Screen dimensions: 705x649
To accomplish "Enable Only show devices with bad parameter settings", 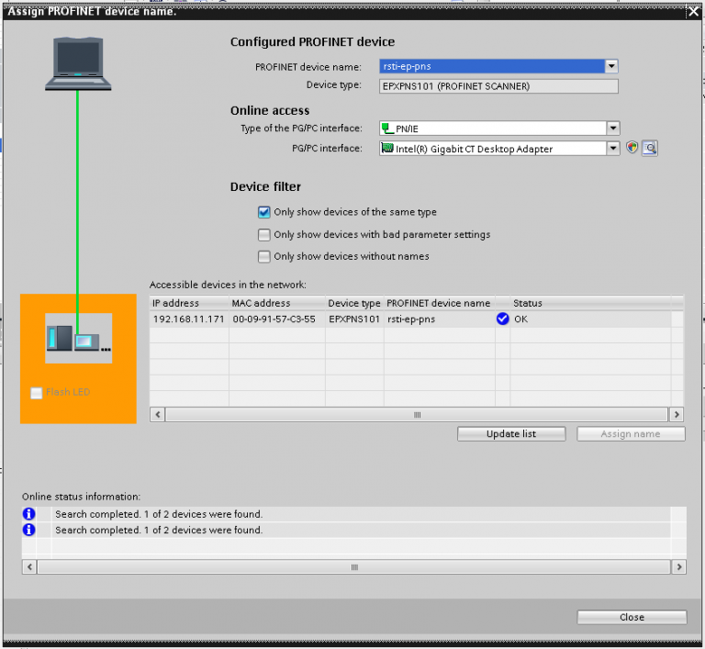I will pyautogui.click(x=264, y=234).
